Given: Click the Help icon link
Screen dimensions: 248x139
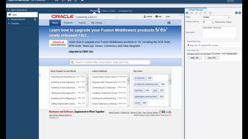Looking at the screenshot, I should coord(158,16).
